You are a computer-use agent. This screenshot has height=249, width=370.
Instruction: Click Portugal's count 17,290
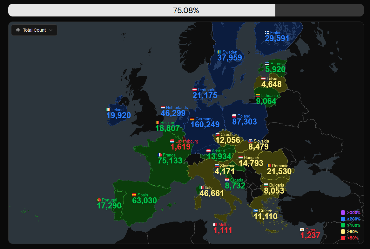[x=109, y=206]
